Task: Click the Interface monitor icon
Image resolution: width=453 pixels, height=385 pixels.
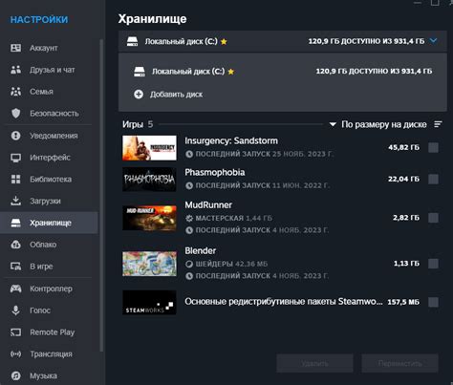Action: (x=15, y=158)
